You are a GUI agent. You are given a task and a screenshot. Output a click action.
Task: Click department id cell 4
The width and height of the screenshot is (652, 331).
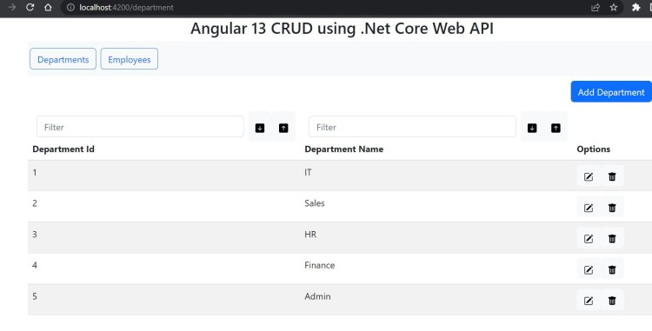point(35,265)
